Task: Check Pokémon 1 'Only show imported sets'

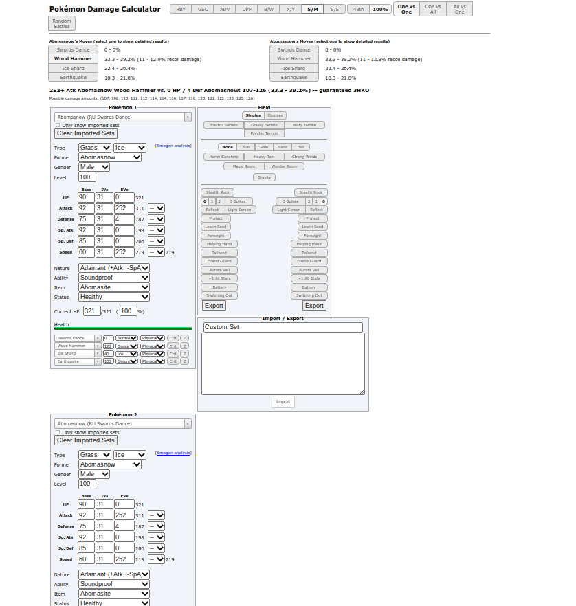Action: (58, 125)
